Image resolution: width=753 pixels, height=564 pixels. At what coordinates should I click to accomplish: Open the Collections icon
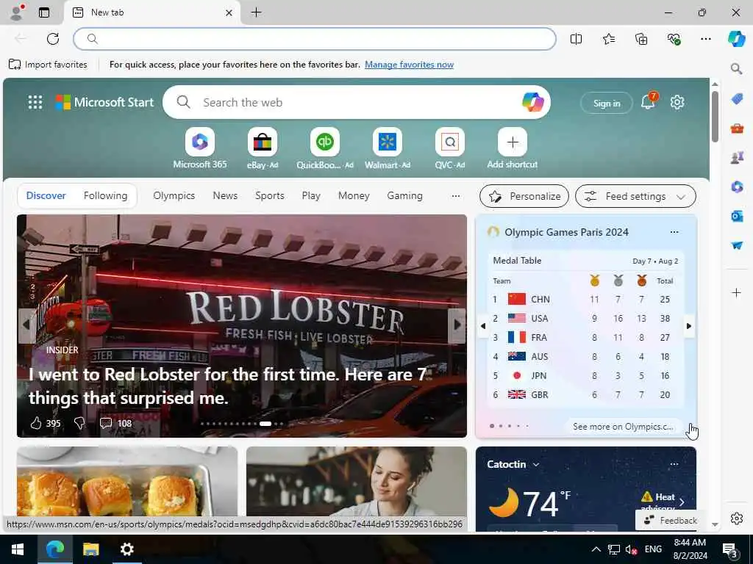point(641,39)
